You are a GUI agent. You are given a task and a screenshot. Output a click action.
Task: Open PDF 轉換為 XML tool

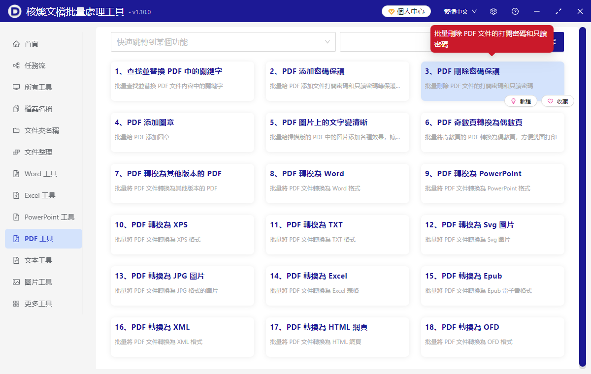click(183, 337)
